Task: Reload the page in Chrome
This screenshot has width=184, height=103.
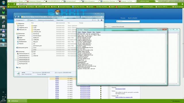Action: 14,4
